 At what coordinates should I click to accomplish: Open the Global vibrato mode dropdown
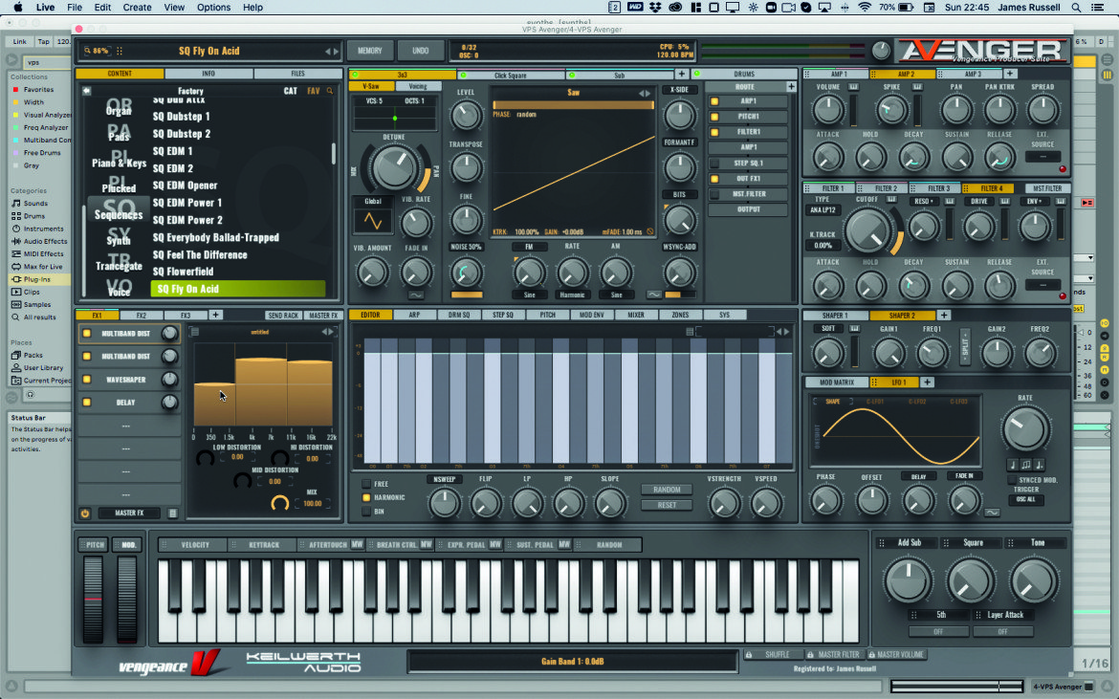tap(373, 201)
